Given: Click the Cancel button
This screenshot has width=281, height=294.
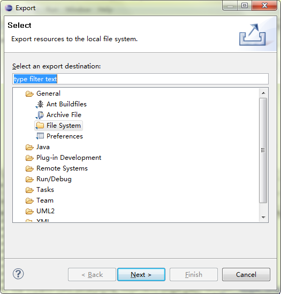Looking at the screenshot, I should (x=246, y=275).
